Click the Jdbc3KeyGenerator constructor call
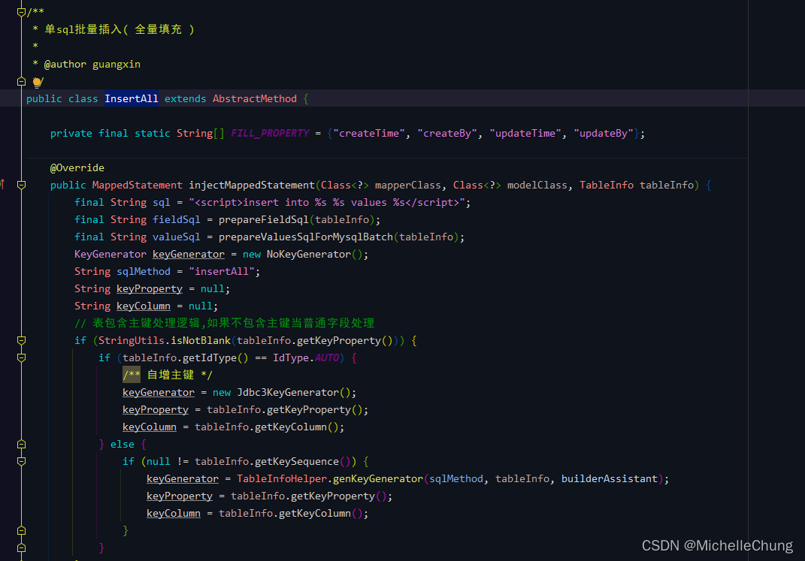 click(287, 392)
